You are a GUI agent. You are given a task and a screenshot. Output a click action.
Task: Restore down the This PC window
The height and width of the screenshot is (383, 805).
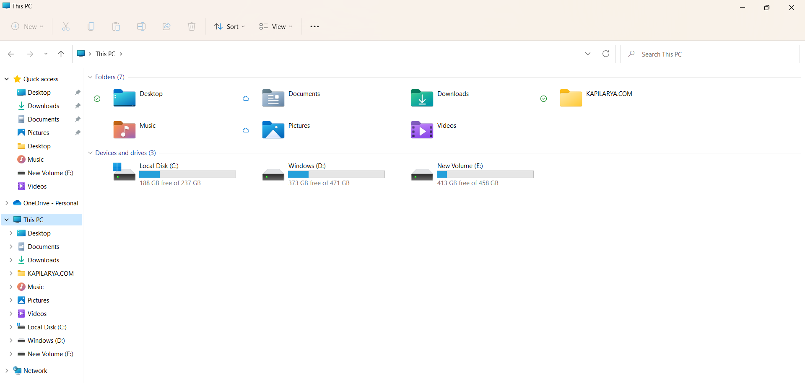tap(767, 8)
